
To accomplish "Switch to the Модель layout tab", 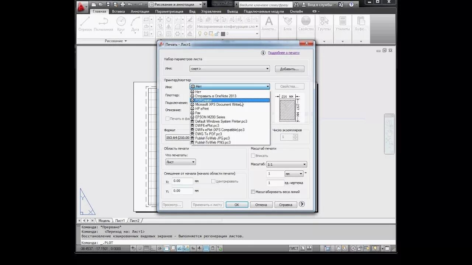I will point(104,220).
